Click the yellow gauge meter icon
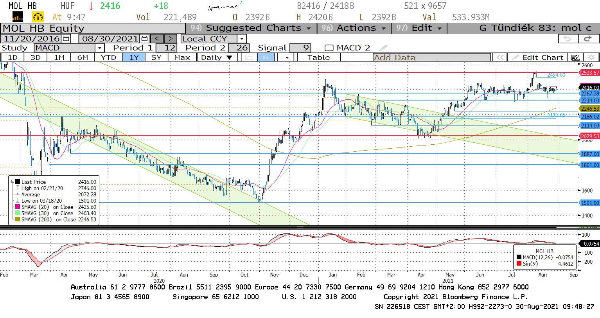This screenshot has height=318, width=600. tap(38, 17)
